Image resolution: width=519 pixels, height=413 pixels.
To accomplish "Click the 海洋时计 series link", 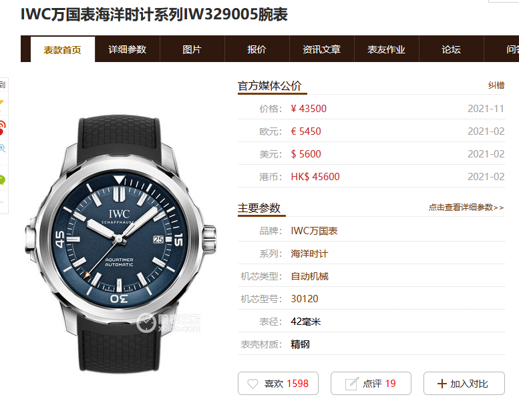I will coord(309,254).
